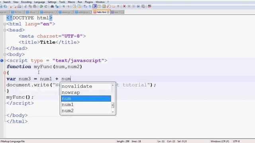Open the Replace dialog toolbar icon
This screenshot has width=255, height=143.
pos(57,6)
